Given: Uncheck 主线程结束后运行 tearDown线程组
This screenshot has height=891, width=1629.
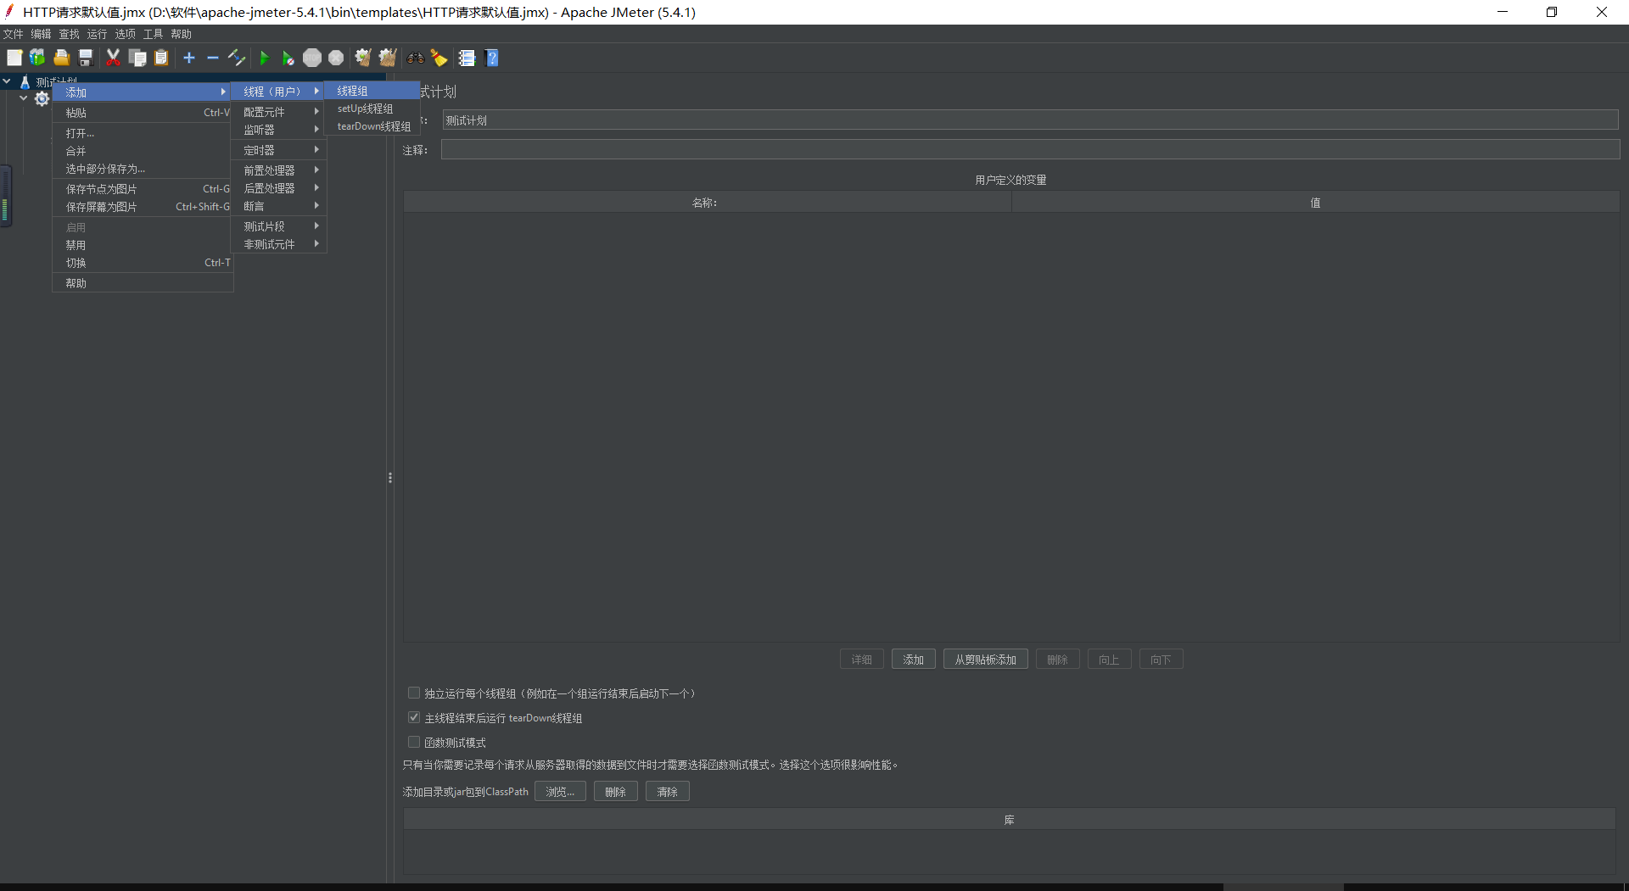Looking at the screenshot, I should tap(414, 717).
